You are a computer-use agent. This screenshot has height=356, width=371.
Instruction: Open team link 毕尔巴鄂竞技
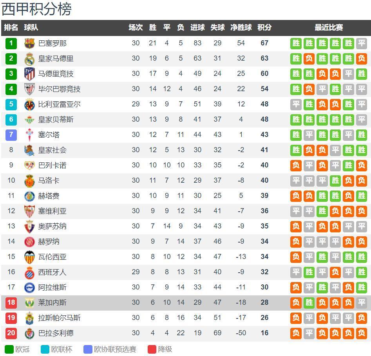pyautogui.click(x=59, y=89)
